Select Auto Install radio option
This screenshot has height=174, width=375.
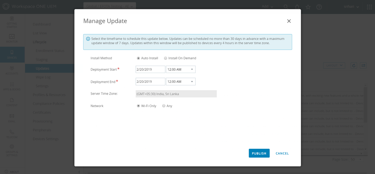tap(138, 58)
